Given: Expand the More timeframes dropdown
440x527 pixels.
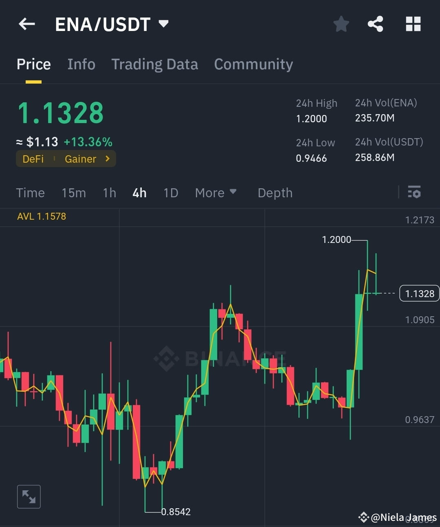Looking at the screenshot, I should (x=216, y=192).
